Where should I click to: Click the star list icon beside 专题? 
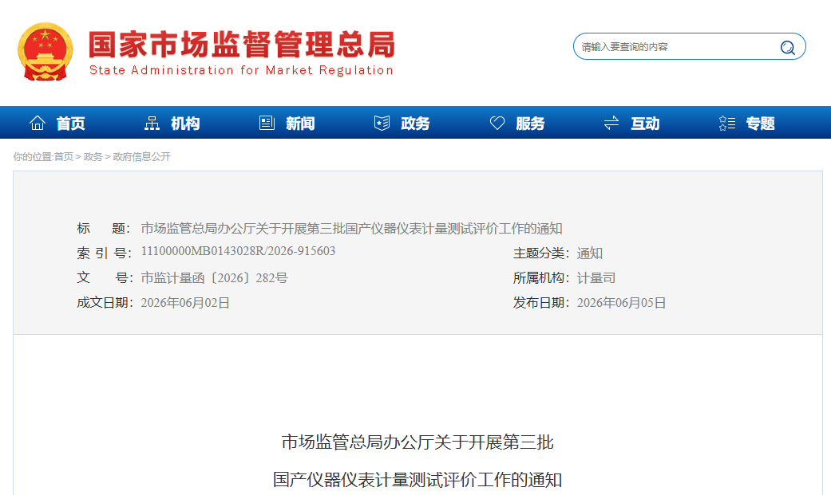[727, 124]
